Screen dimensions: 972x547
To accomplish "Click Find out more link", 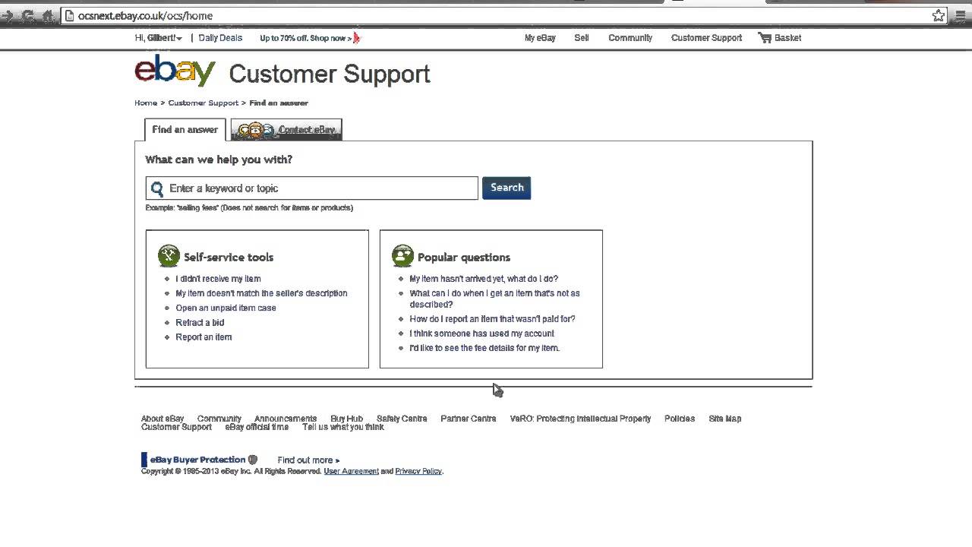I will 308,460.
